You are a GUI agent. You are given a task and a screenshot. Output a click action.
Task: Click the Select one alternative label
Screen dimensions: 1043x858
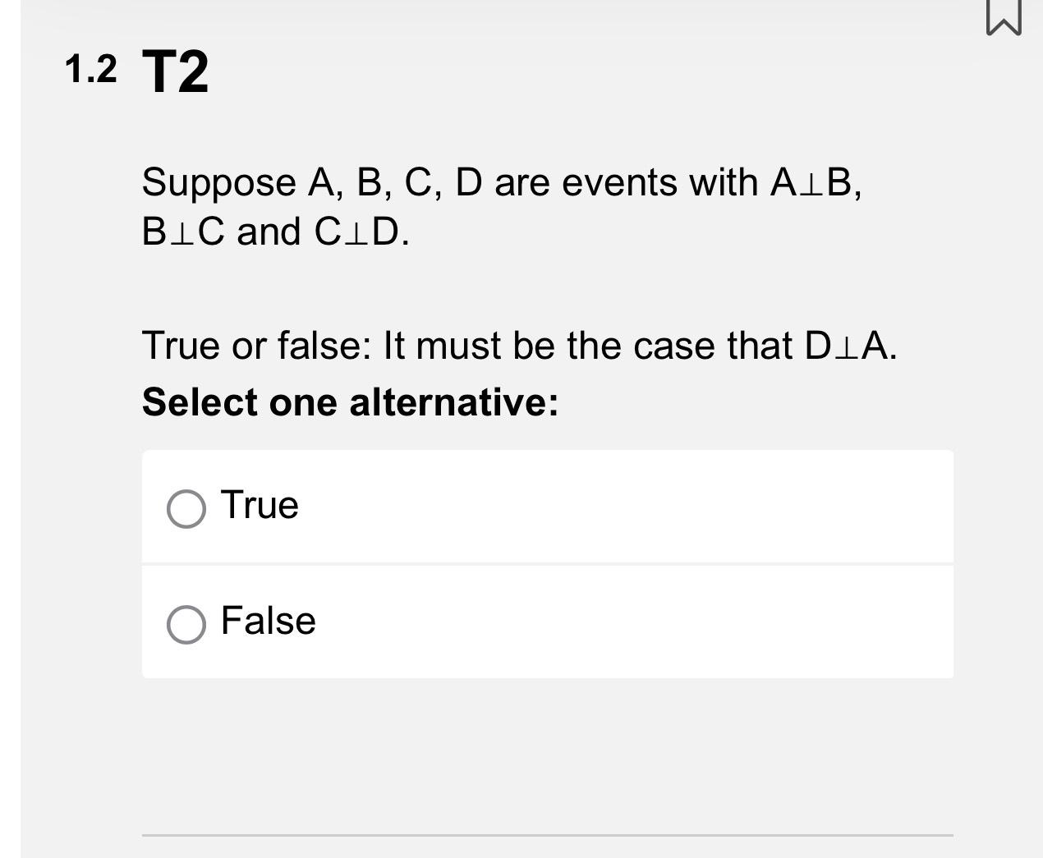(x=350, y=401)
